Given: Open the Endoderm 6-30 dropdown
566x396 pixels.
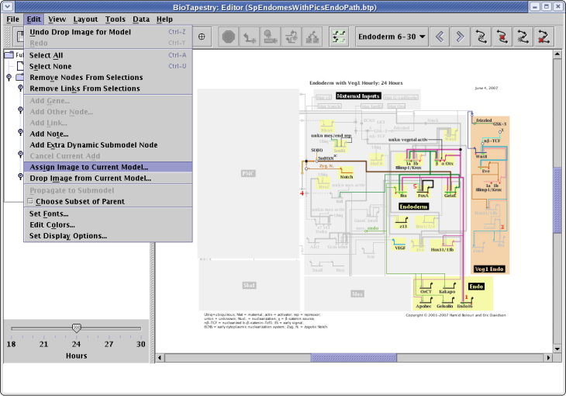Looking at the screenshot, I should click(392, 36).
